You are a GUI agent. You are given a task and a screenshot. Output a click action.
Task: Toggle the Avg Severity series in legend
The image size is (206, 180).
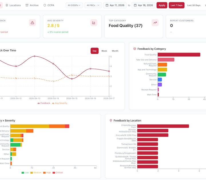click(60, 103)
